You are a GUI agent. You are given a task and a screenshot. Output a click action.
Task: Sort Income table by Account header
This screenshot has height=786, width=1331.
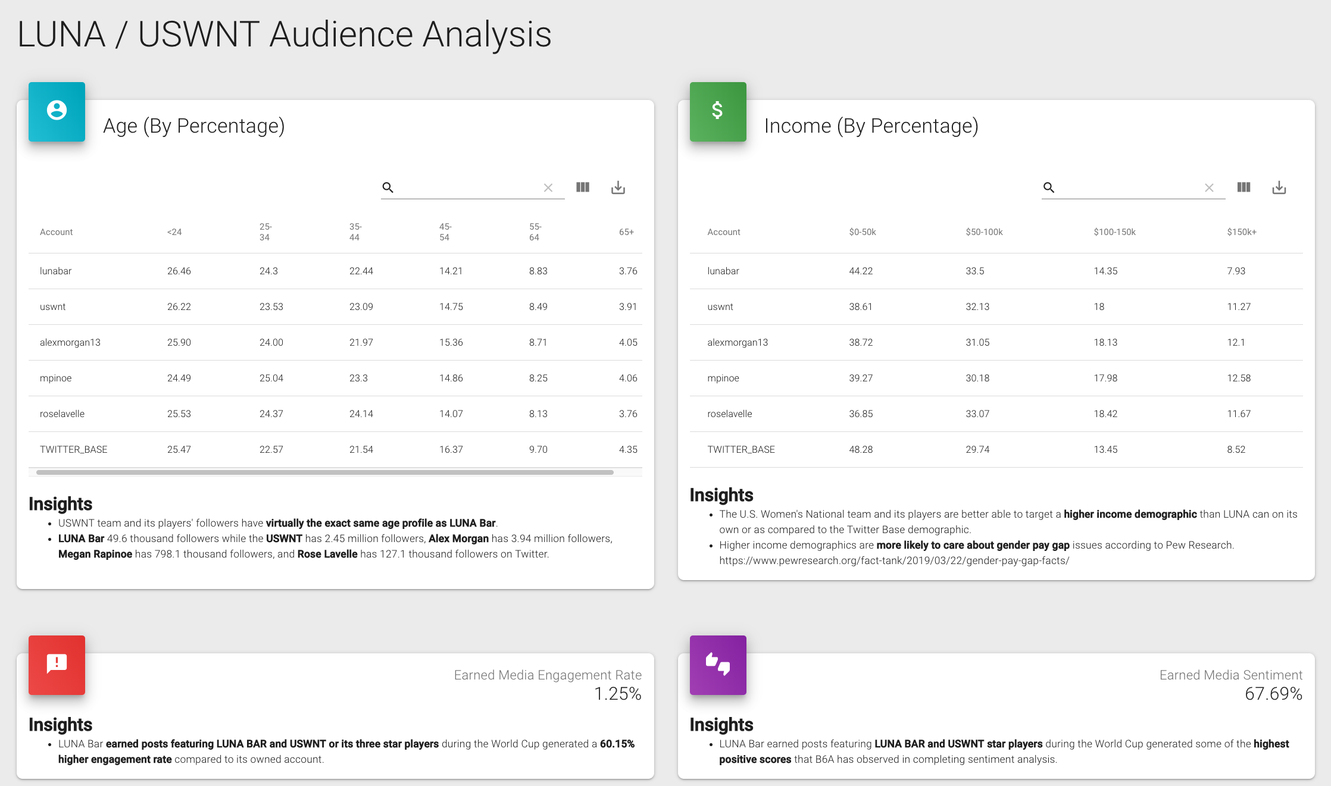(x=724, y=232)
